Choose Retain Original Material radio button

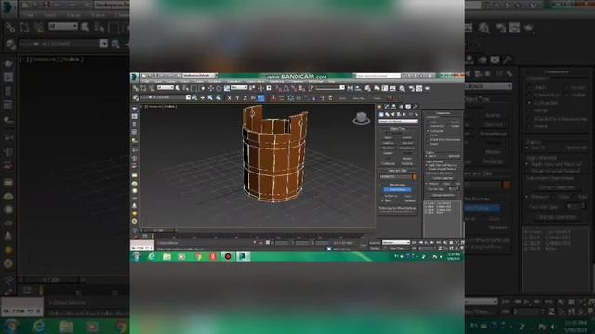tap(426, 169)
